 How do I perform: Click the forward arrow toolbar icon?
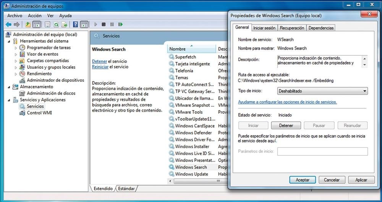[16, 24]
